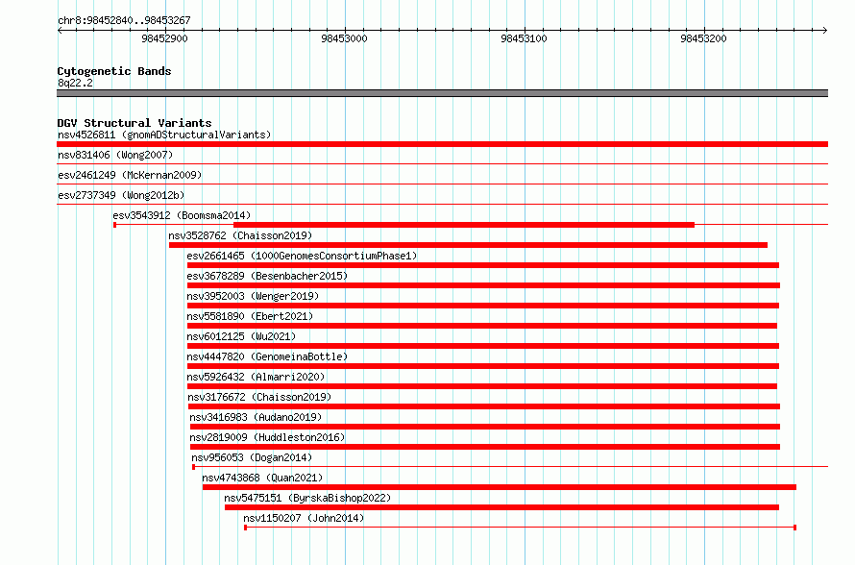Viewport: 855px width, 565px height.
Task: Open nsv1150207 (John2014) label
Action: tap(304, 518)
